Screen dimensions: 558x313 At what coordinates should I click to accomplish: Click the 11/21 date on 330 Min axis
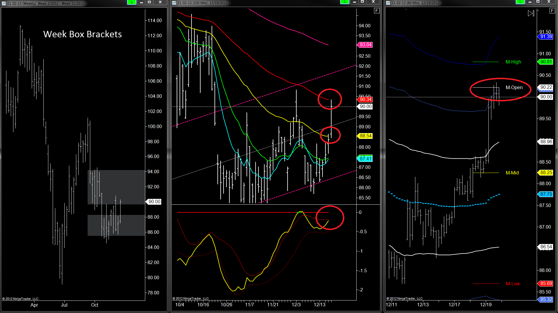click(273, 305)
